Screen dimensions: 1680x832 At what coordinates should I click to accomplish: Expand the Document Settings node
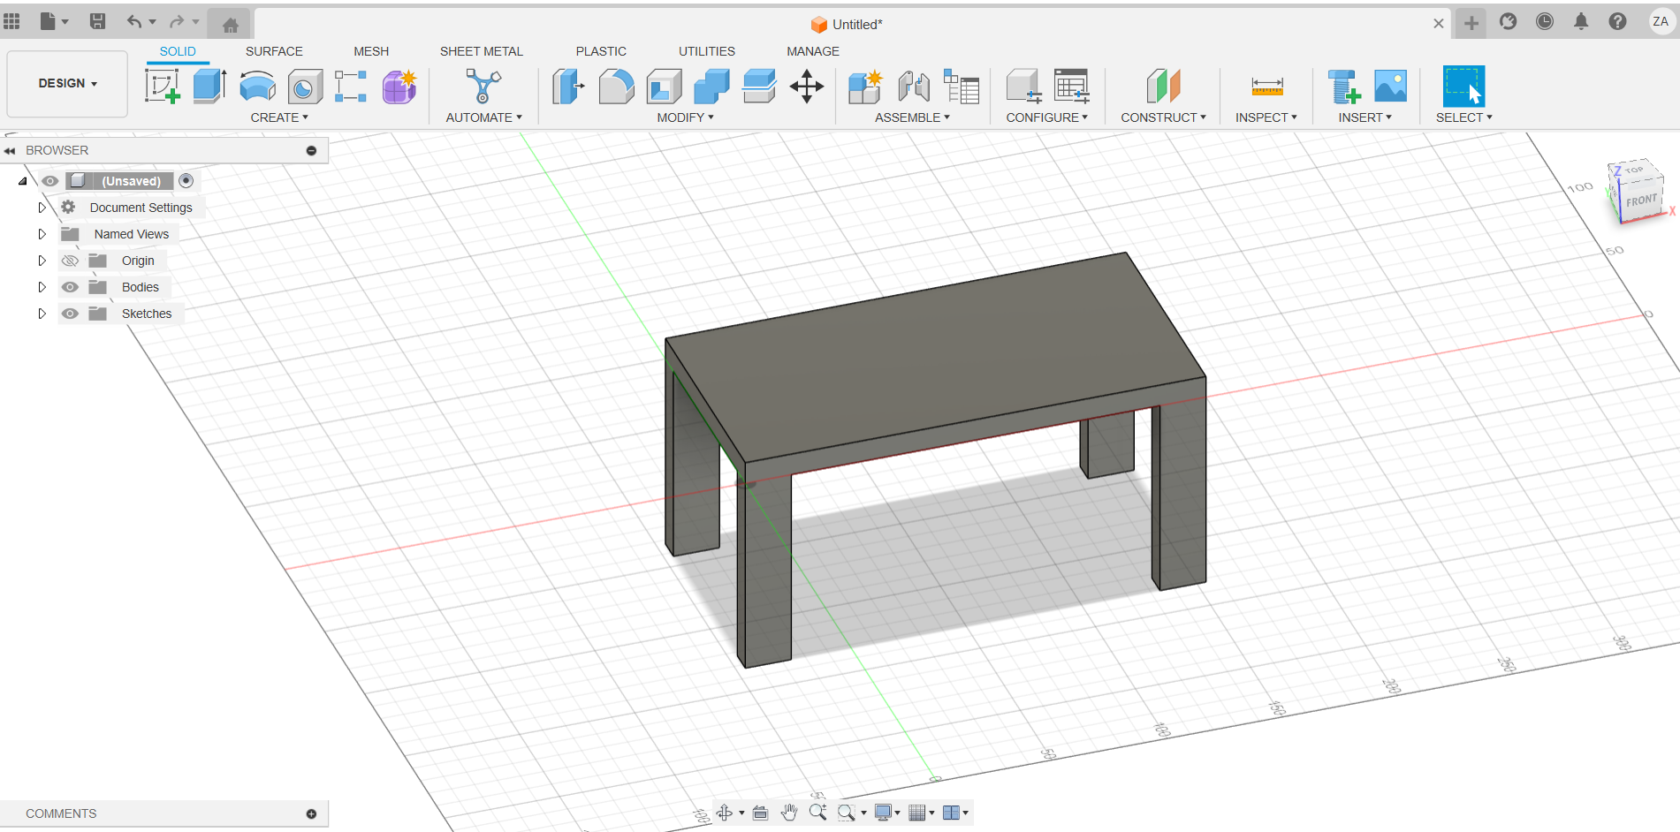[42, 208]
